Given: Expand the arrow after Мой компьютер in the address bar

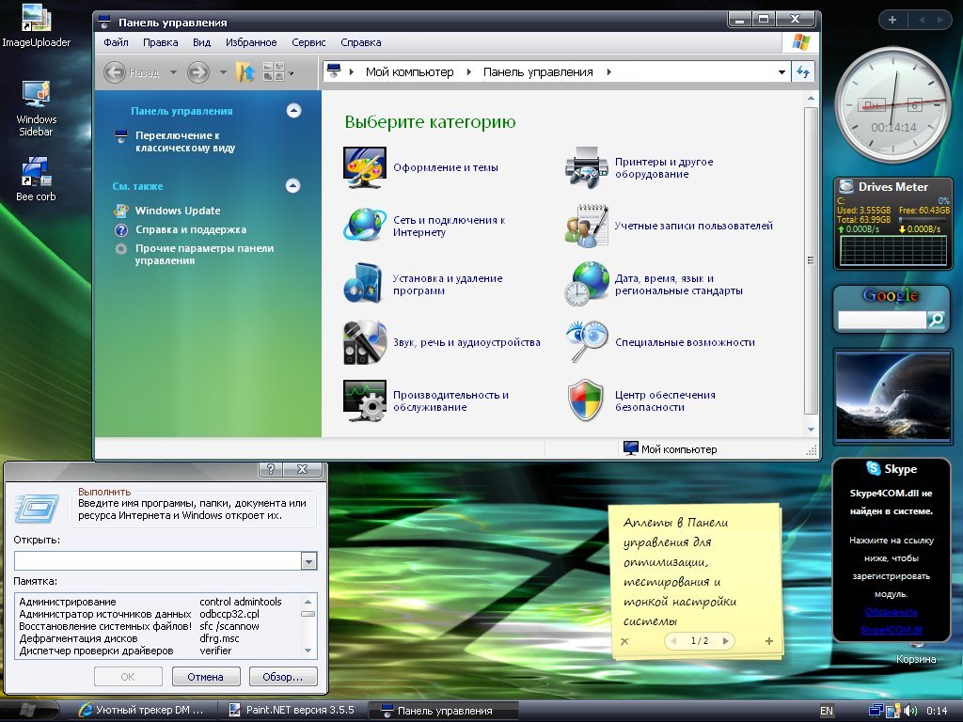Looking at the screenshot, I should 468,71.
